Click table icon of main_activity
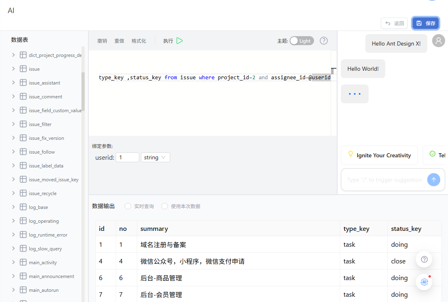 point(23,262)
